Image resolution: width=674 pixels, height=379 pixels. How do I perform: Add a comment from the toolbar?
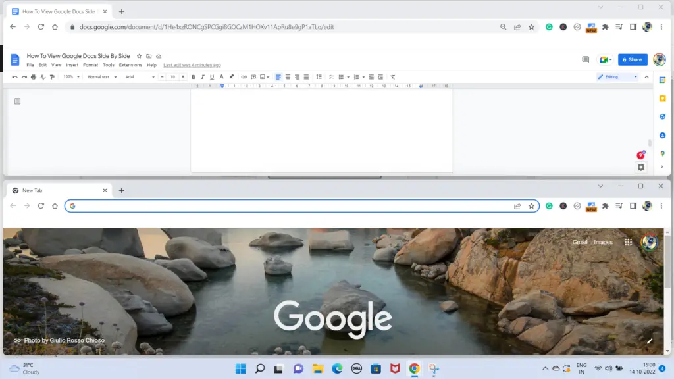pyautogui.click(x=253, y=77)
